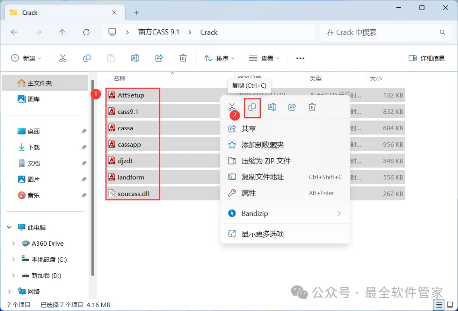Image resolution: width=458 pixels, height=311 pixels.
Task: Open 属性 from the context menu
Action: (285, 193)
